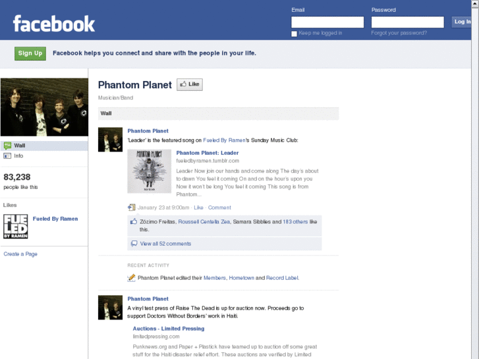
Task: Open Fueled By Ramen link in post text
Action: coord(224,140)
